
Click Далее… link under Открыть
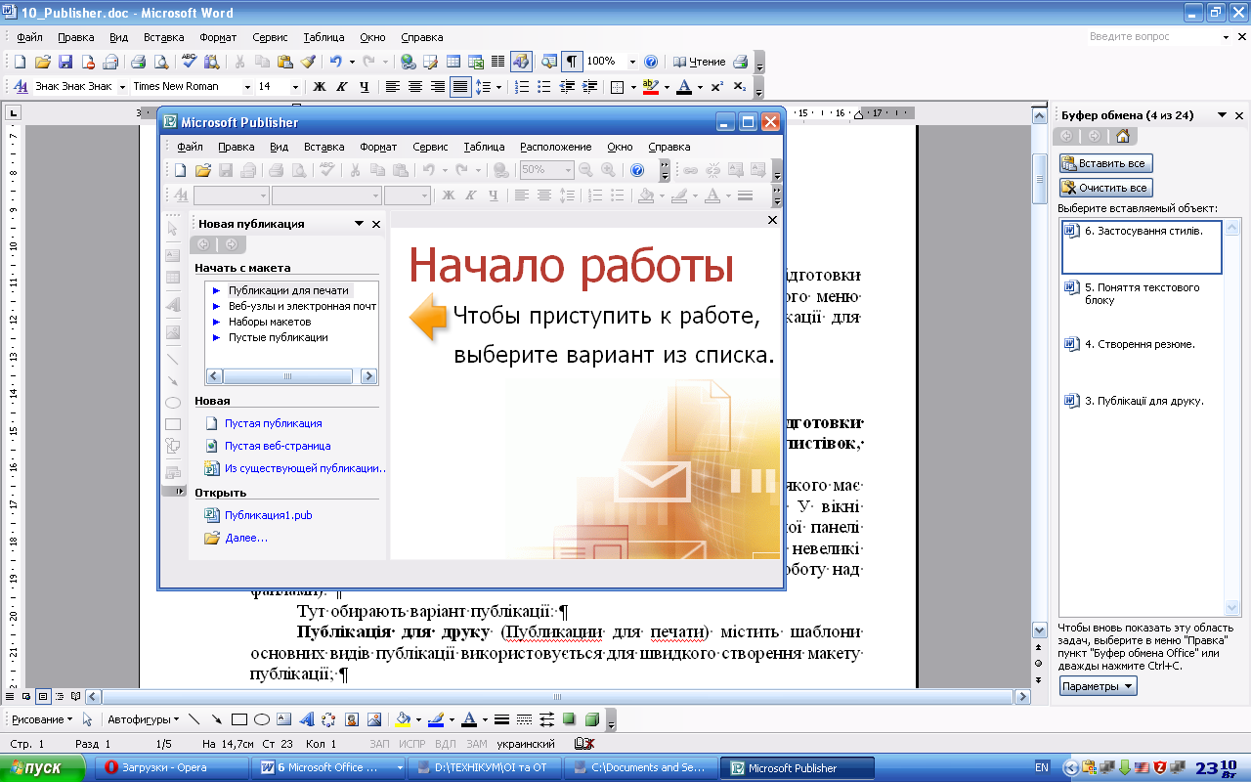click(x=245, y=538)
